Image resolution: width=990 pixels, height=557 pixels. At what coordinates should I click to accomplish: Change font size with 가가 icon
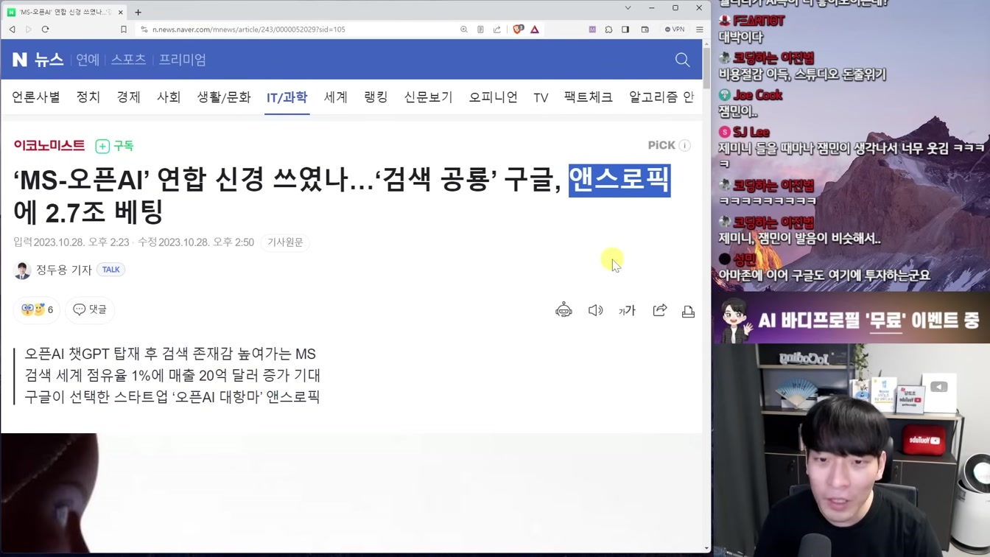(627, 311)
